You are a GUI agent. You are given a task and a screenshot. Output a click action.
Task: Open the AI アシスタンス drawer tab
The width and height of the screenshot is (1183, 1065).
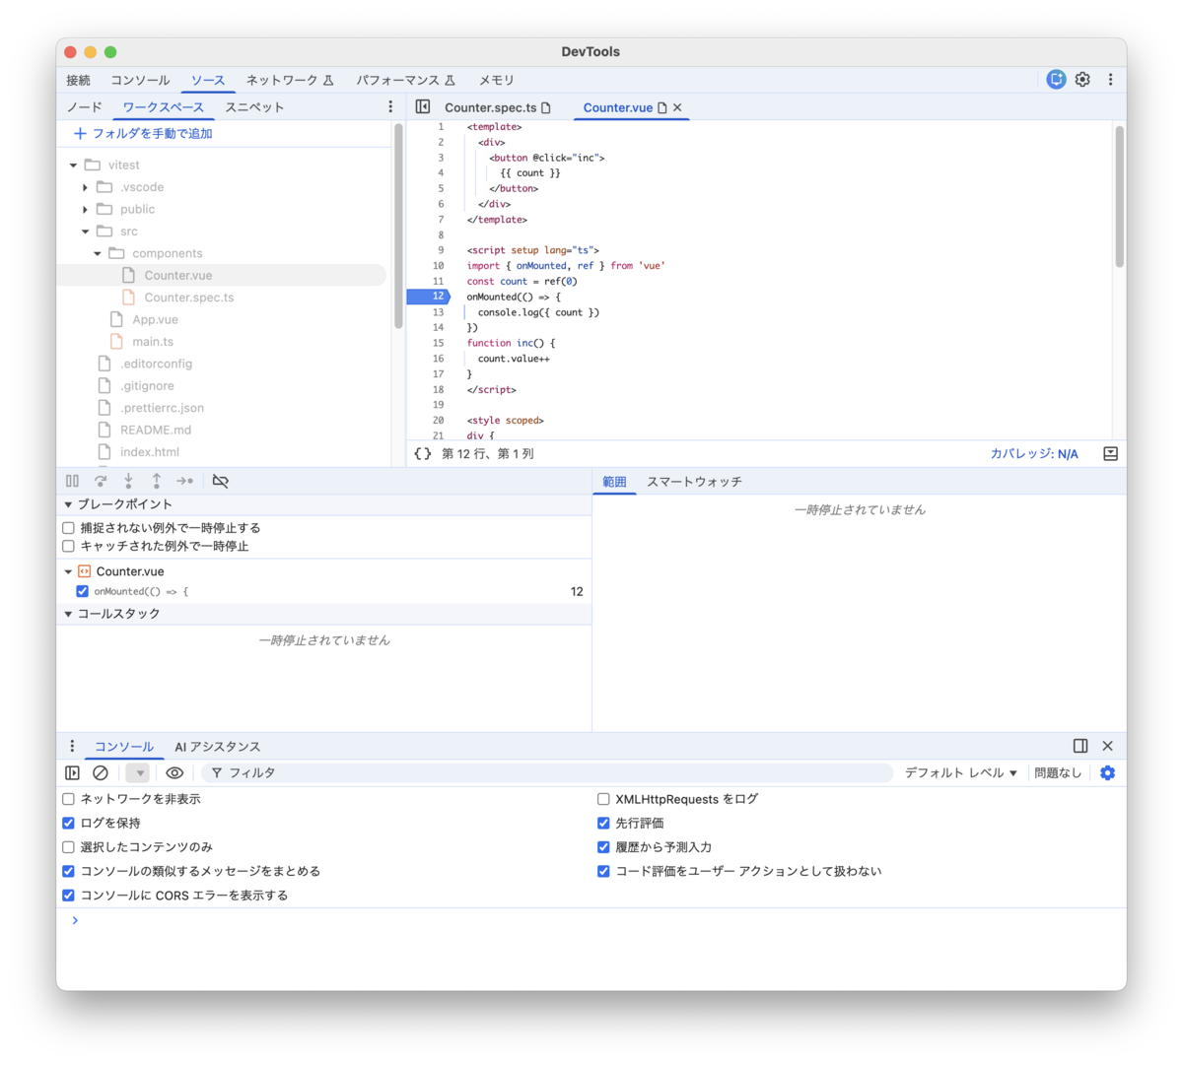point(218,747)
